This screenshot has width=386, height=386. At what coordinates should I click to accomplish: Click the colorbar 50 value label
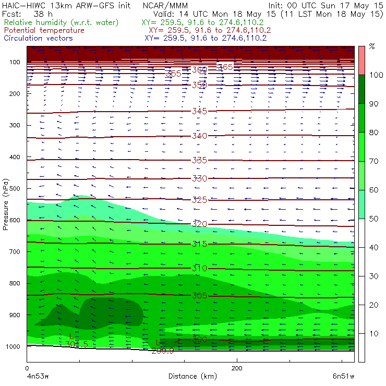(373, 219)
